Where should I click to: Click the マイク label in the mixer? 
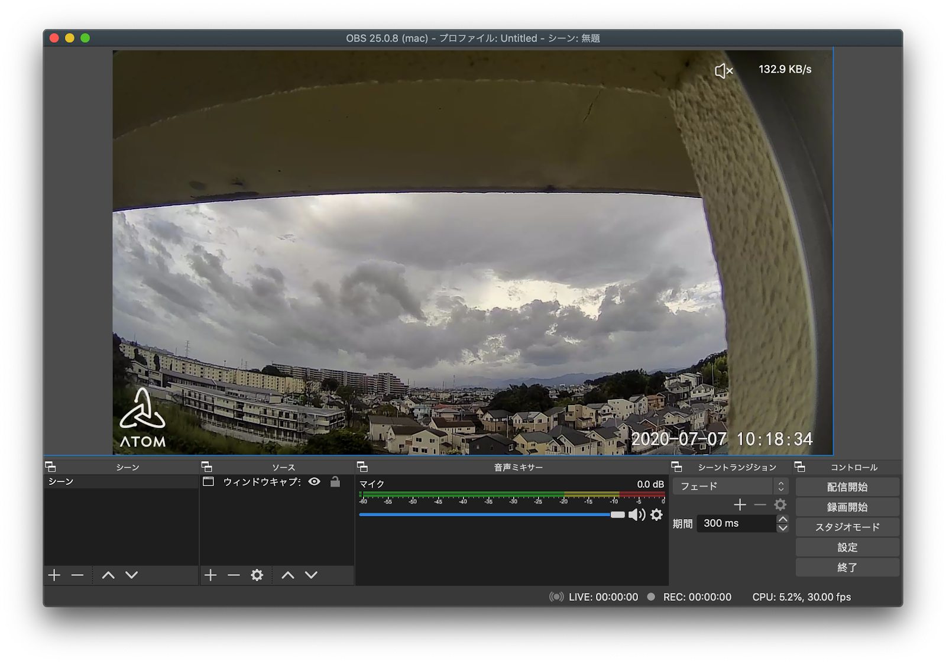pos(372,484)
